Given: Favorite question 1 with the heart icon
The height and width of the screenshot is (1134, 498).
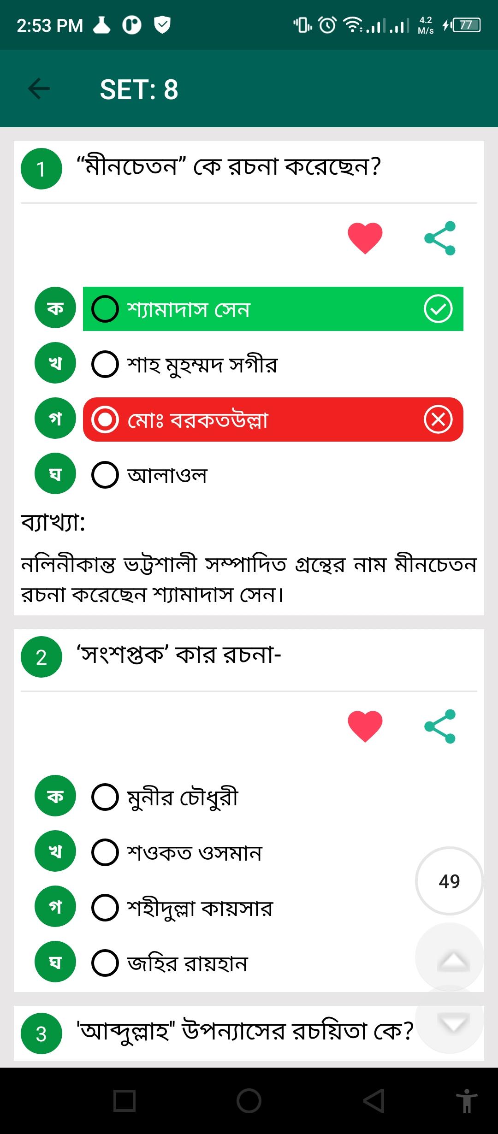Looking at the screenshot, I should tap(365, 238).
